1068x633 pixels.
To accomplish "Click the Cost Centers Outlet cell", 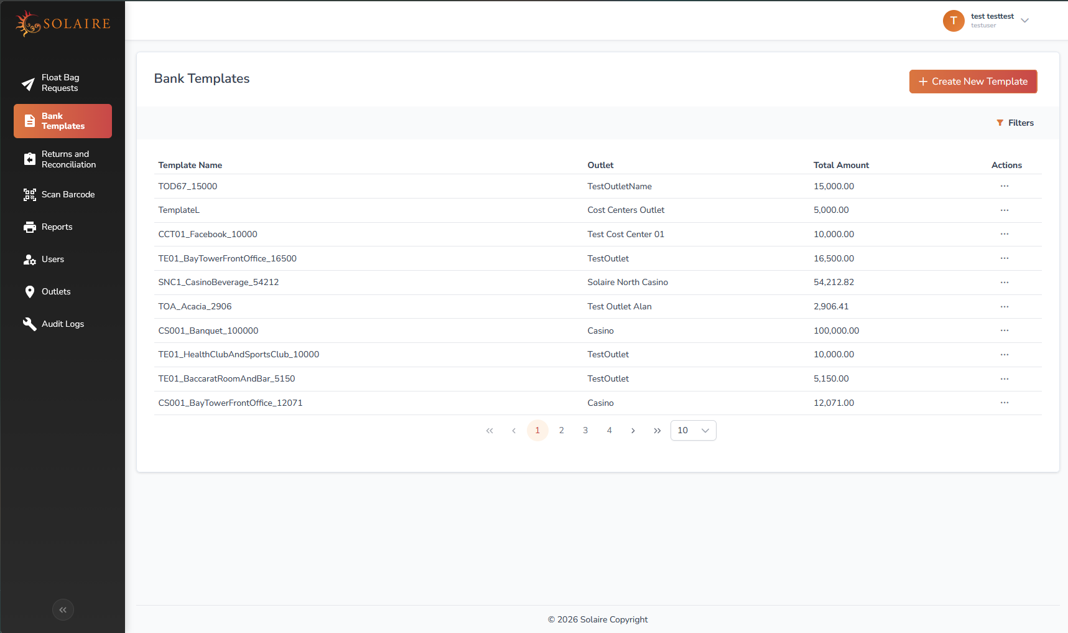I will pyautogui.click(x=626, y=210).
